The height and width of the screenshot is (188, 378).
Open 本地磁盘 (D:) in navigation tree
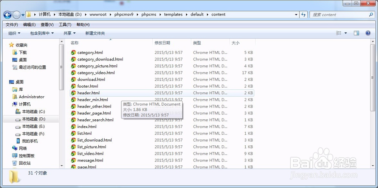pyautogui.click(x=33, y=119)
